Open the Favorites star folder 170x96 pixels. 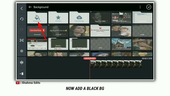click(x=58, y=17)
